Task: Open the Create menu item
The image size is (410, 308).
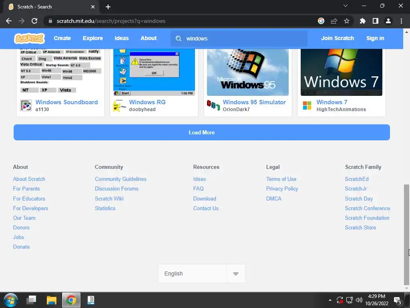Action: 62,38
